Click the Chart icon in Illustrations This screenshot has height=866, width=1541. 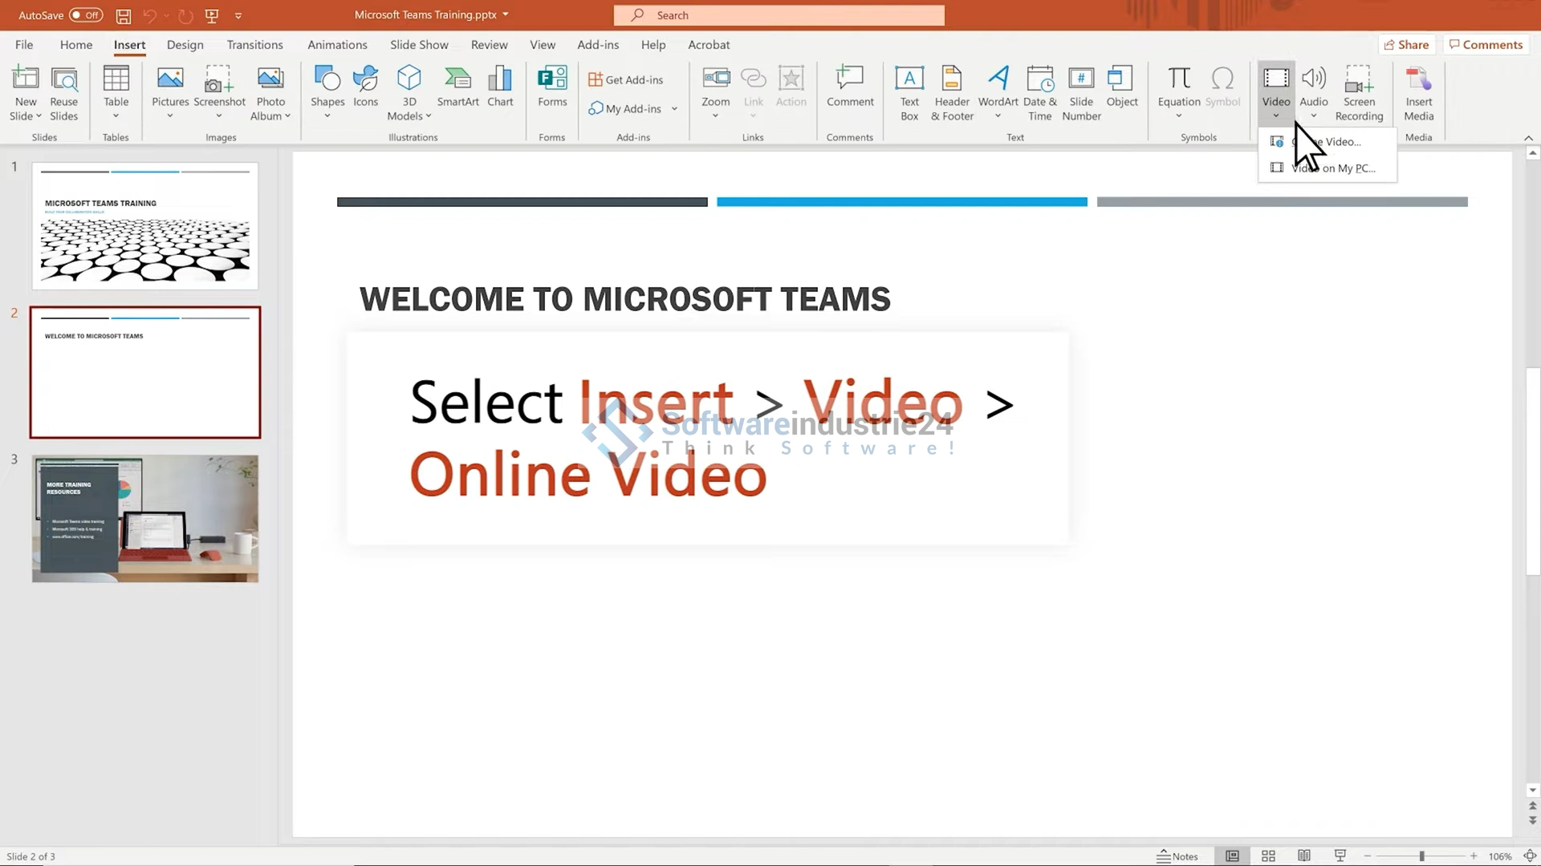pyautogui.click(x=499, y=87)
